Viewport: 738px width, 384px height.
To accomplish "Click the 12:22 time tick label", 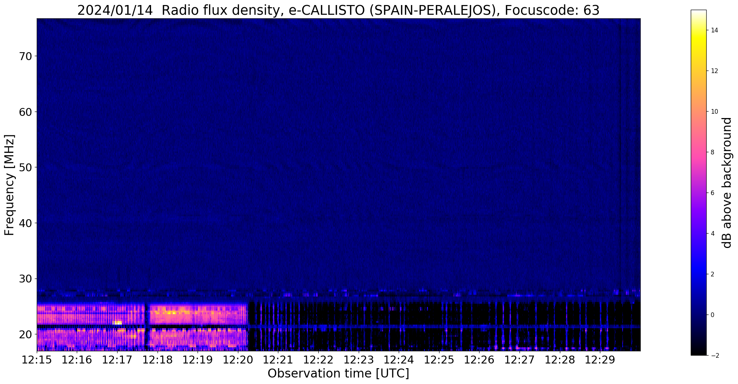I will 318,360.
